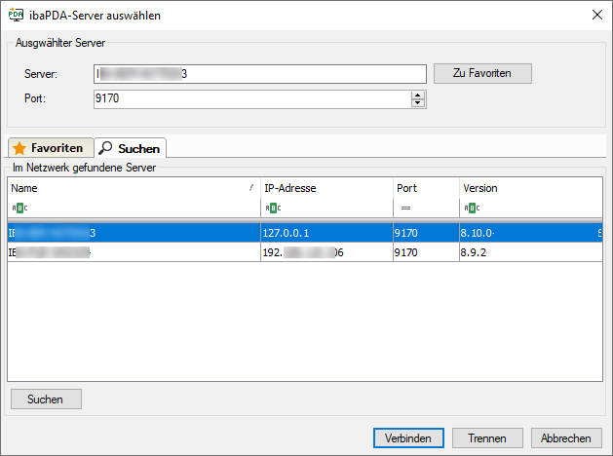Click the ibaPDA icon in the title bar
The image size is (613, 456).
pyautogui.click(x=16, y=15)
